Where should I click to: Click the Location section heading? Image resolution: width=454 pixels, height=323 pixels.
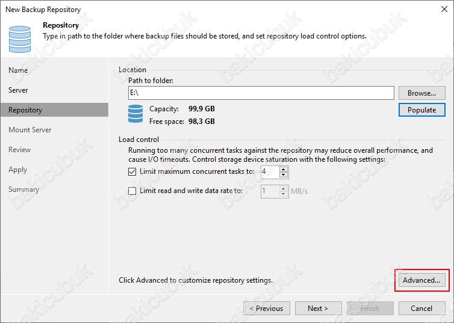coord(132,70)
